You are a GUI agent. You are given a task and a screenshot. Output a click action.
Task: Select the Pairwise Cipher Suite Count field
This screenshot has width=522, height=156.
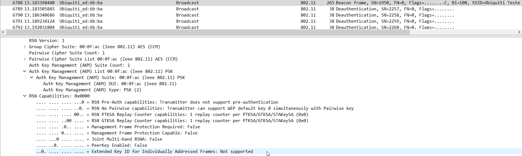(x=67, y=53)
